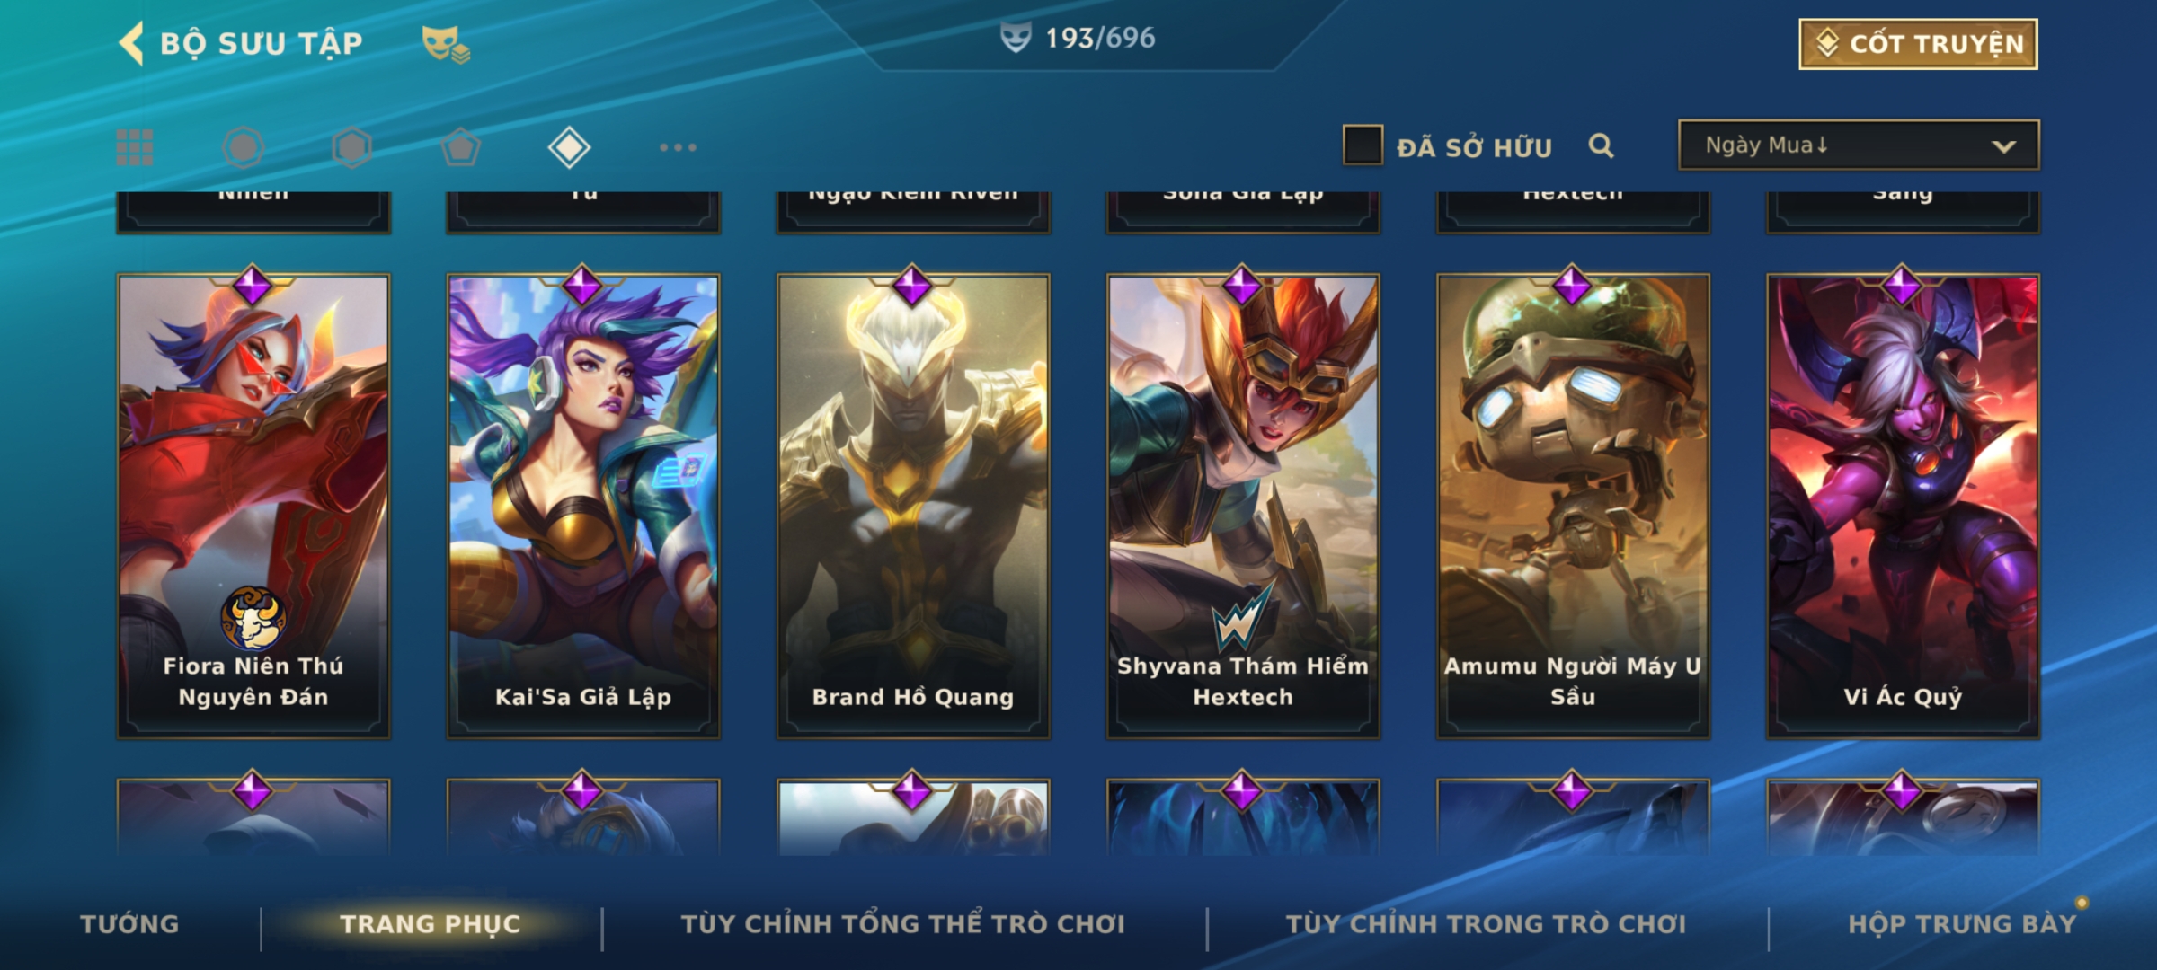Viewport: 2157px width, 970px height.
Task: Open the mask and coins icon
Action: click(446, 43)
